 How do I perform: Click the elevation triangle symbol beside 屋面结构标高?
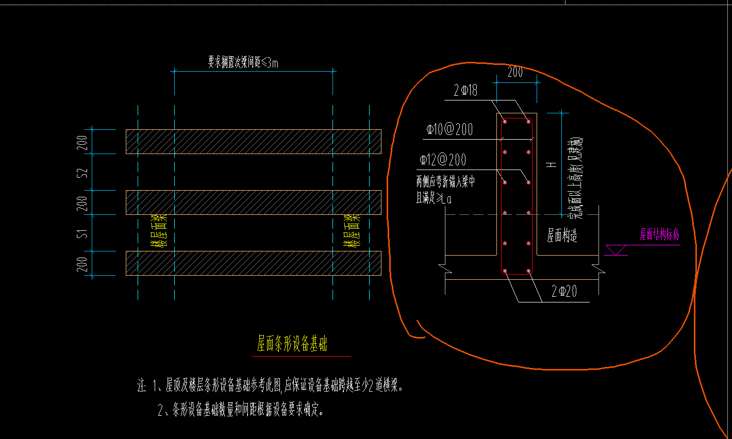pos(616,250)
